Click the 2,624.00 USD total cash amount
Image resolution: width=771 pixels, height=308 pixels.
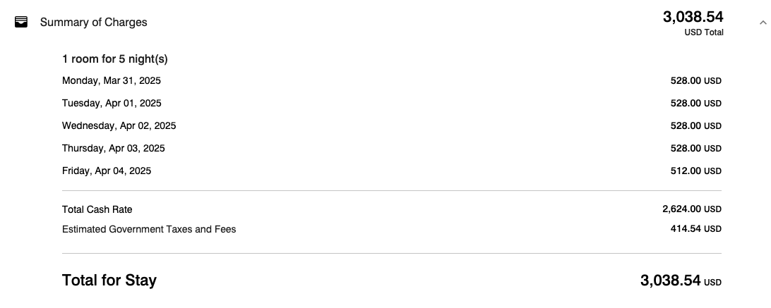tap(692, 209)
